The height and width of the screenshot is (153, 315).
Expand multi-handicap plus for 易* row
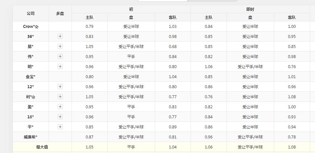(60, 46)
